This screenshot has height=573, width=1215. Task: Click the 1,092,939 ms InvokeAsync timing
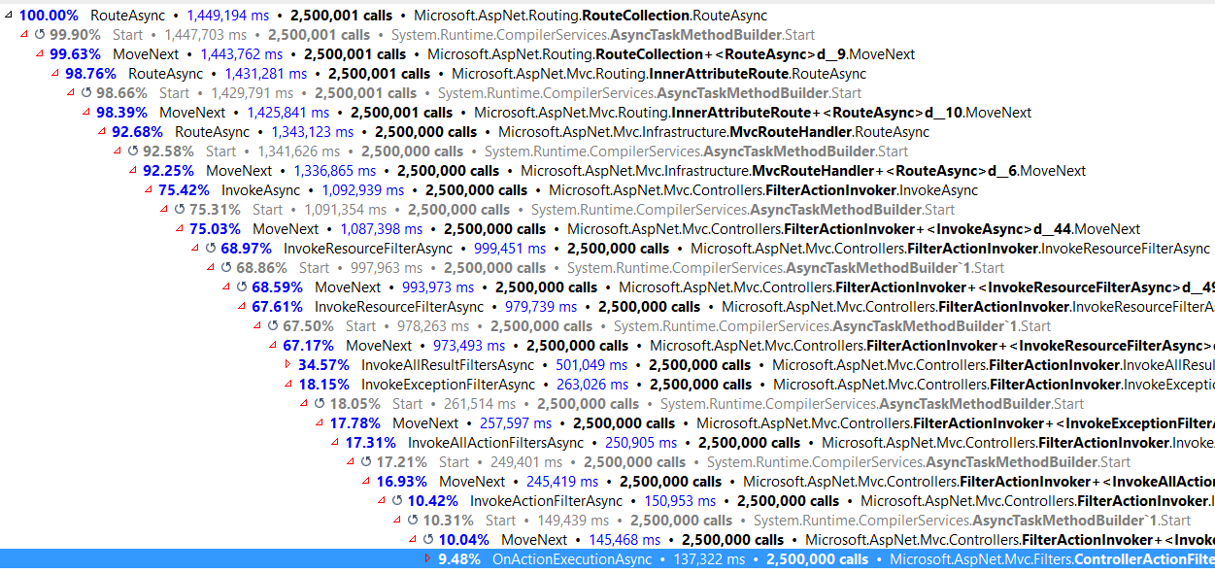360,190
